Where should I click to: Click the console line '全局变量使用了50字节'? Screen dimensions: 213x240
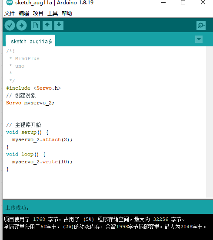(105, 227)
